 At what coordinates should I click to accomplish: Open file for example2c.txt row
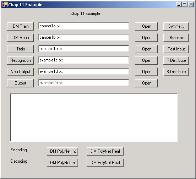pyautogui.click(x=146, y=83)
